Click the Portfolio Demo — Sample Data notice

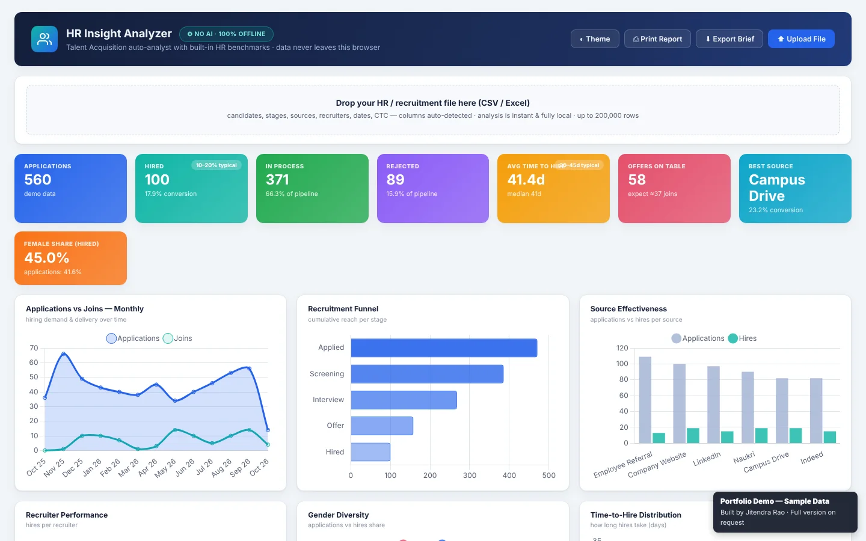[x=785, y=512]
